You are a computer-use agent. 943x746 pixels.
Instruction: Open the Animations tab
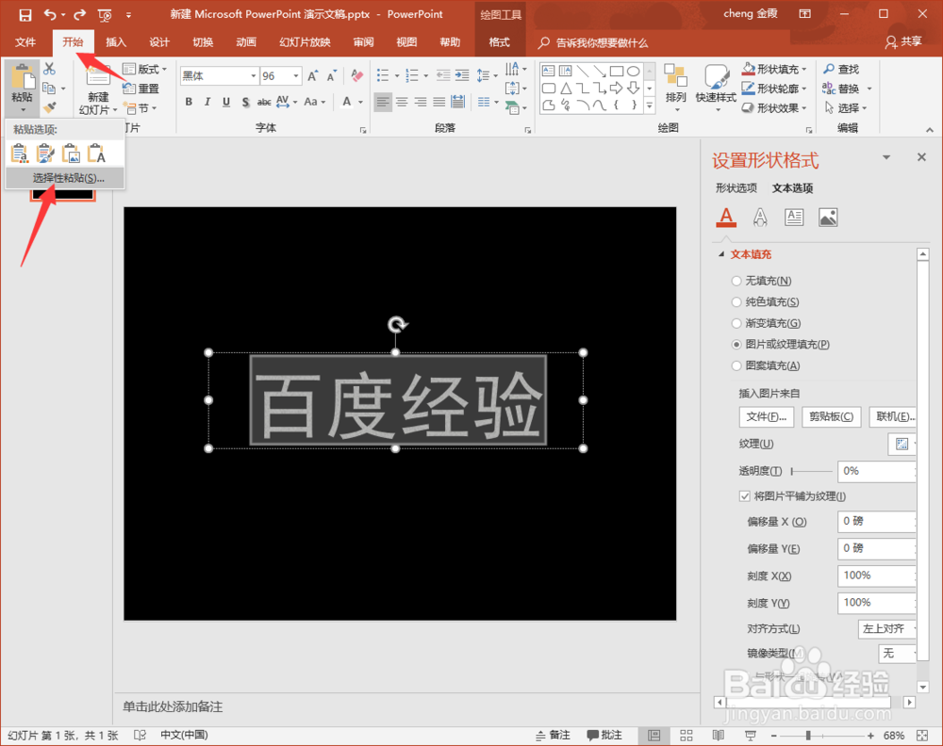pyautogui.click(x=246, y=42)
